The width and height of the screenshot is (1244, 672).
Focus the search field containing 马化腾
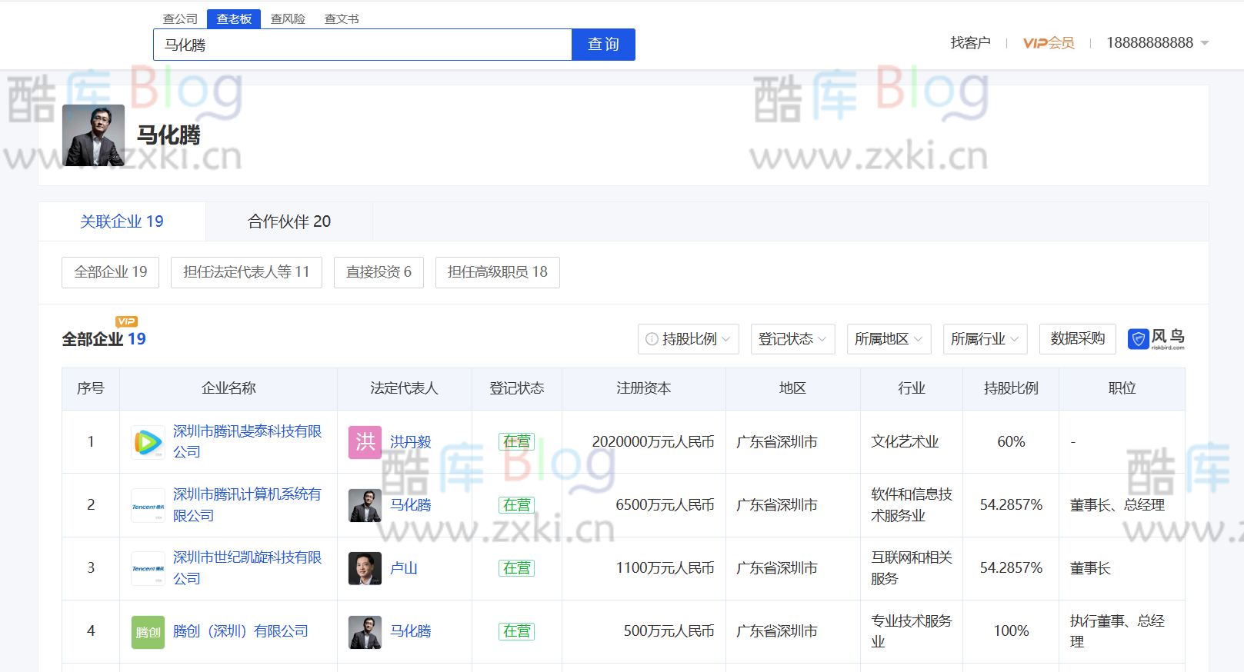click(x=362, y=45)
